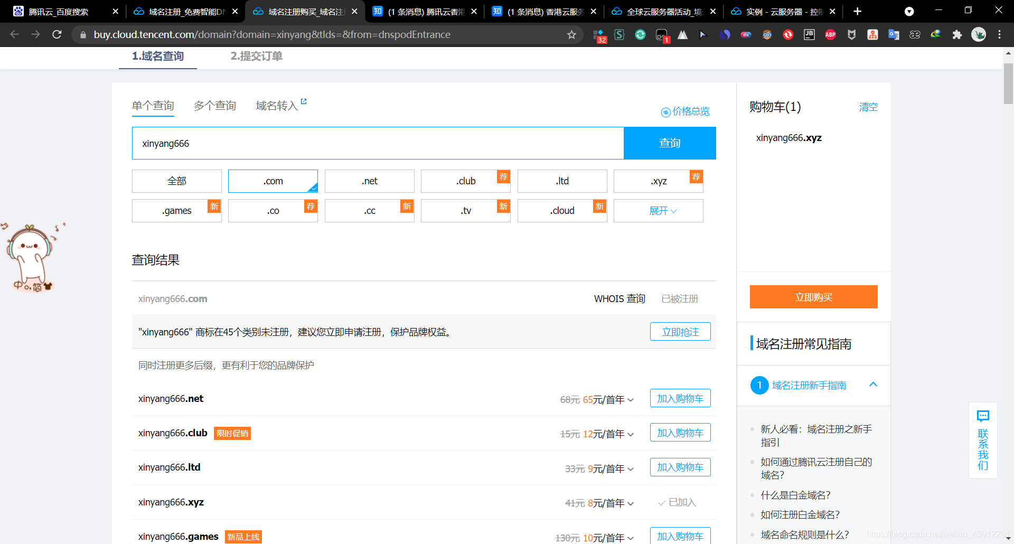
Task: Switch to the 全球云服务器活动 browser tab
Action: [663, 11]
